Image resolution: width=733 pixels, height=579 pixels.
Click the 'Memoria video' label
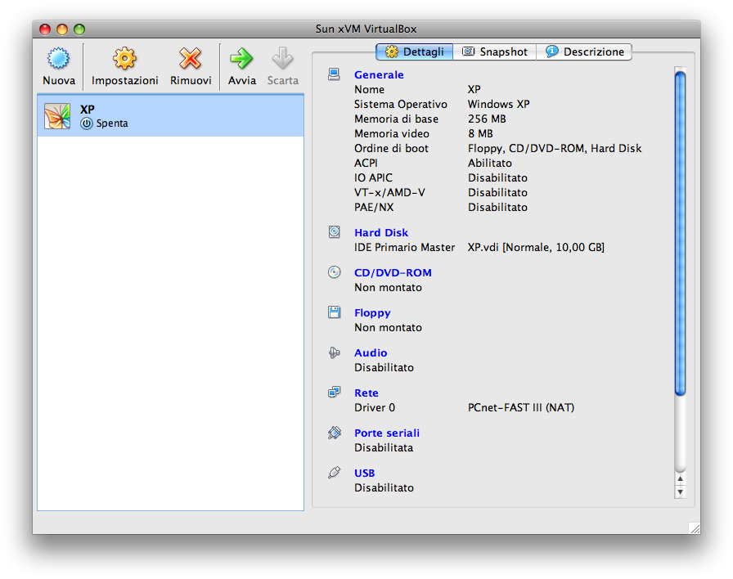click(391, 133)
